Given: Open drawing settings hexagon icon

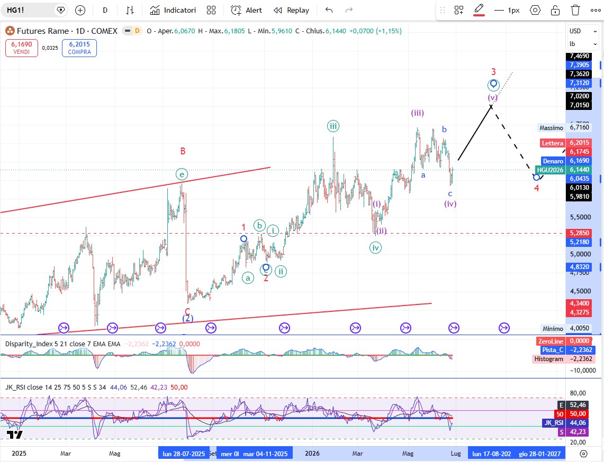Looking at the screenshot, I should tap(535, 11).
